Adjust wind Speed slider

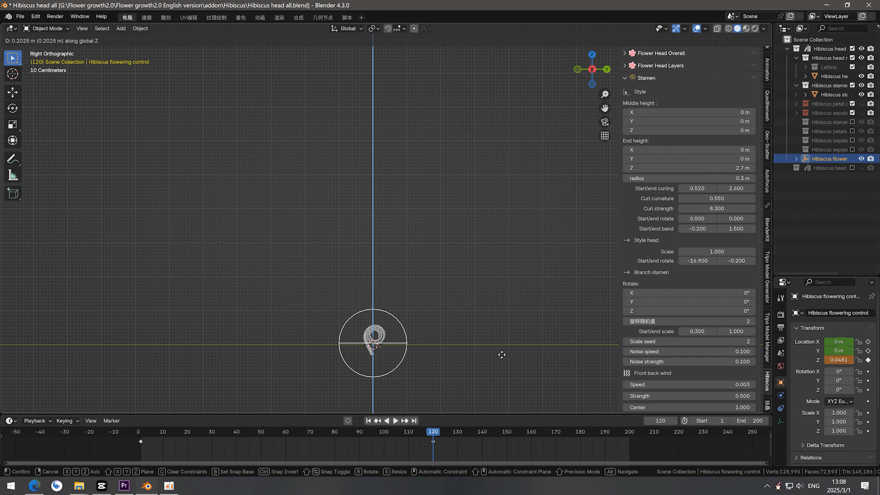click(689, 385)
